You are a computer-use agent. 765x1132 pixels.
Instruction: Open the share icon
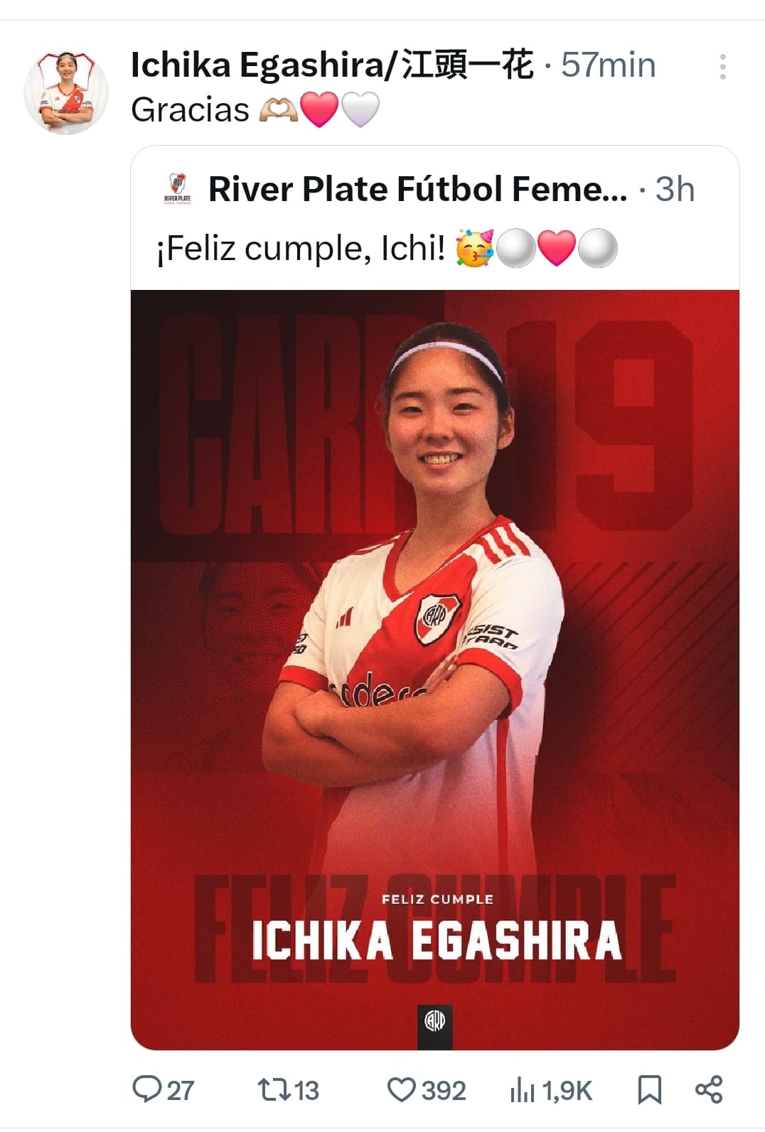pyautogui.click(x=709, y=1089)
